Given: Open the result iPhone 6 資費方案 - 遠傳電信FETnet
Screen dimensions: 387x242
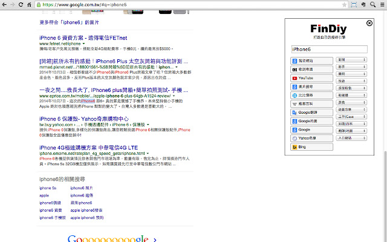Looking at the screenshot, I should 83,38.
